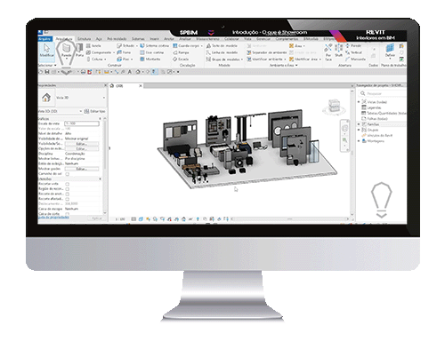Expand the Famílias node in project browser
This screenshot has height=349, width=445.
point(359,124)
